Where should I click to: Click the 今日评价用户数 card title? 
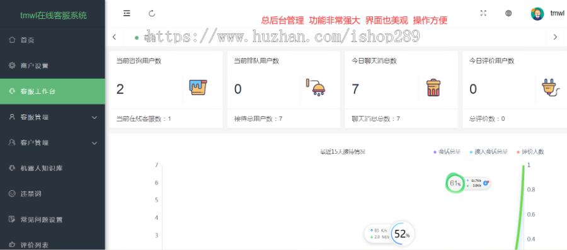[x=492, y=61]
